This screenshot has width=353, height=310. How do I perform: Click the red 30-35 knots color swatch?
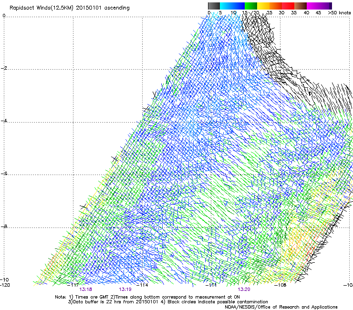pos(288,6)
